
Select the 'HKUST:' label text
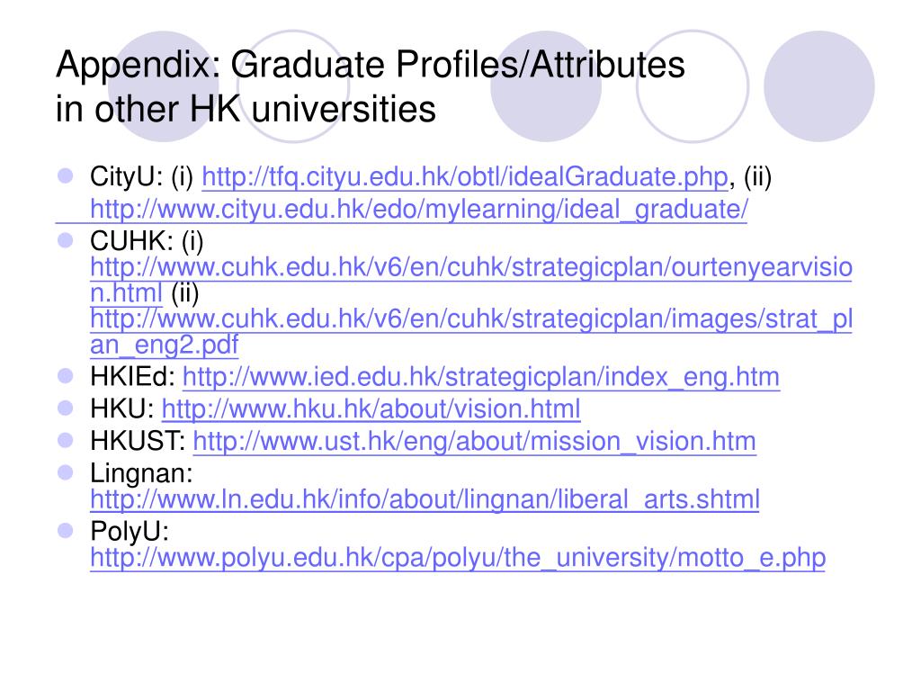tap(138, 441)
